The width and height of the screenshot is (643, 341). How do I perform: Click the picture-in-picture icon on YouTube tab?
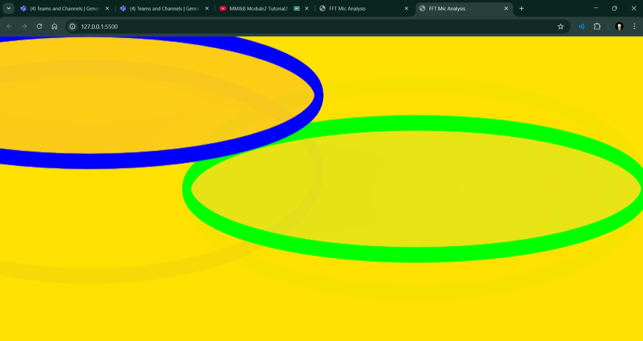[x=297, y=8]
